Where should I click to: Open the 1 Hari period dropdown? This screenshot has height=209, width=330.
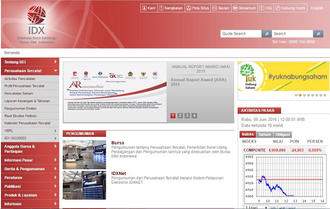(x=256, y=207)
